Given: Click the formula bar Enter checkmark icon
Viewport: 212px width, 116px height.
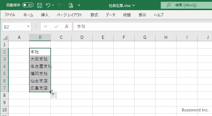Looking at the screenshot, I should [56, 26].
